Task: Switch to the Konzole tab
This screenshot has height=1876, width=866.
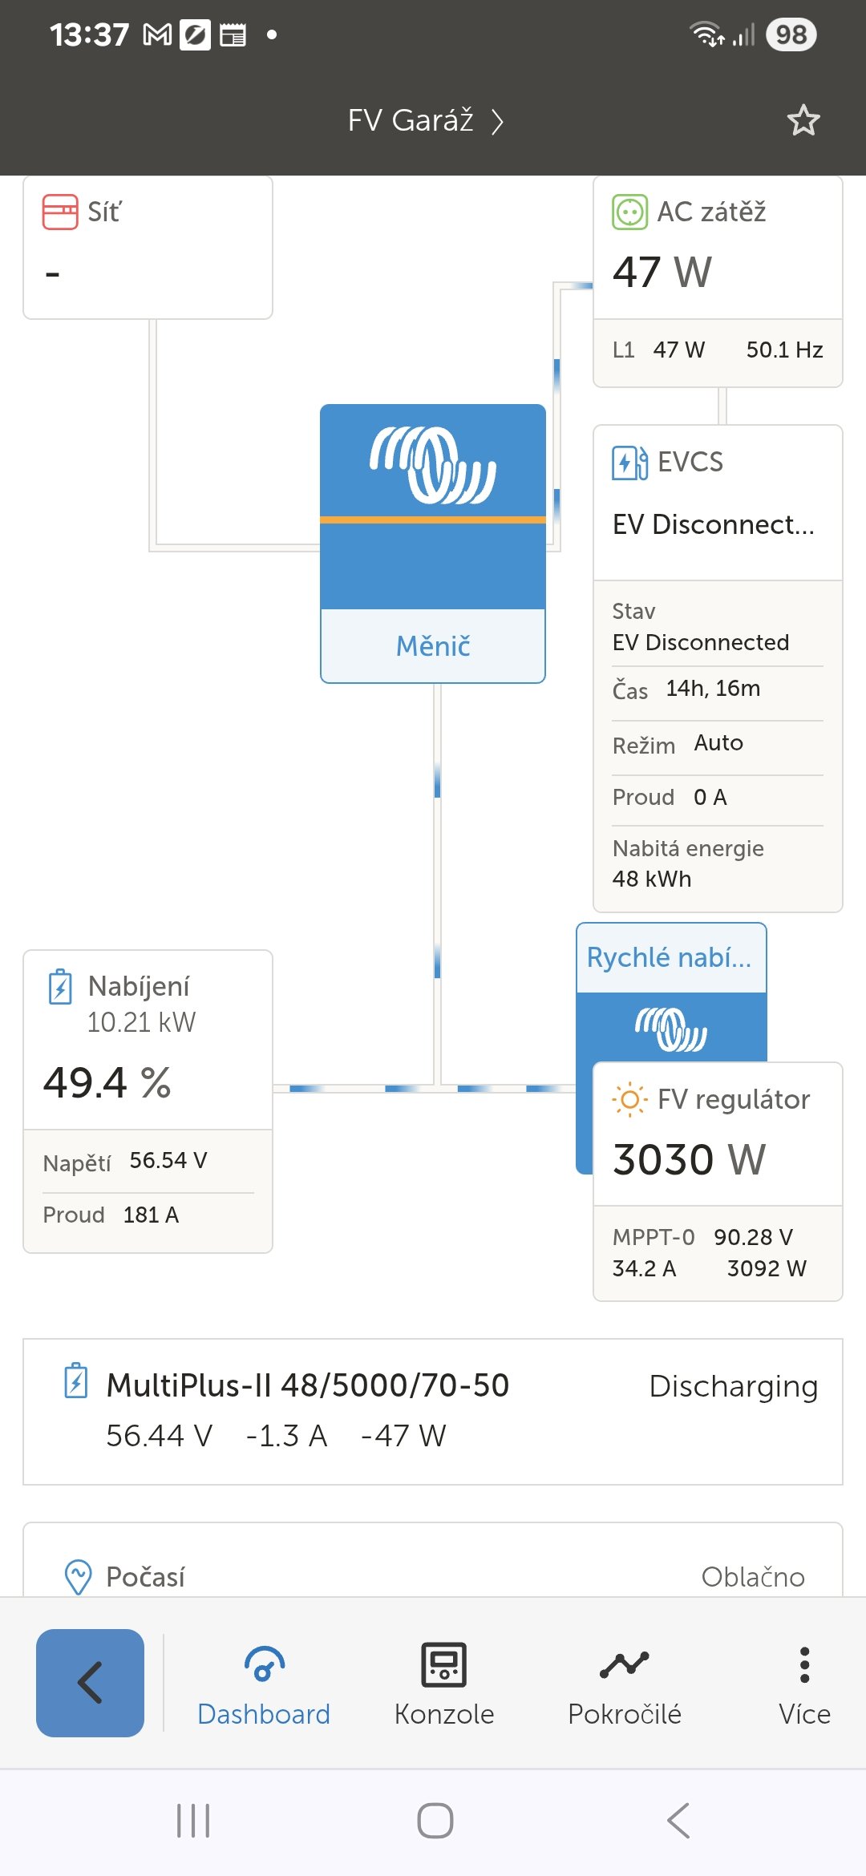Action: (x=443, y=1683)
